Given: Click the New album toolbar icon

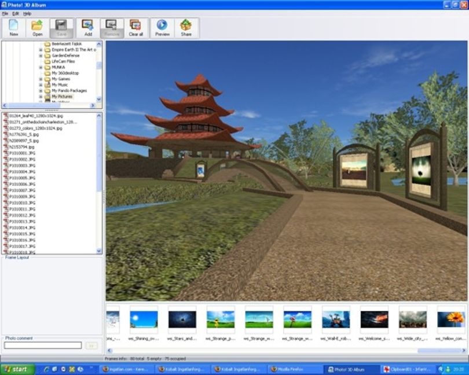Looking at the screenshot, I should [14, 28].
